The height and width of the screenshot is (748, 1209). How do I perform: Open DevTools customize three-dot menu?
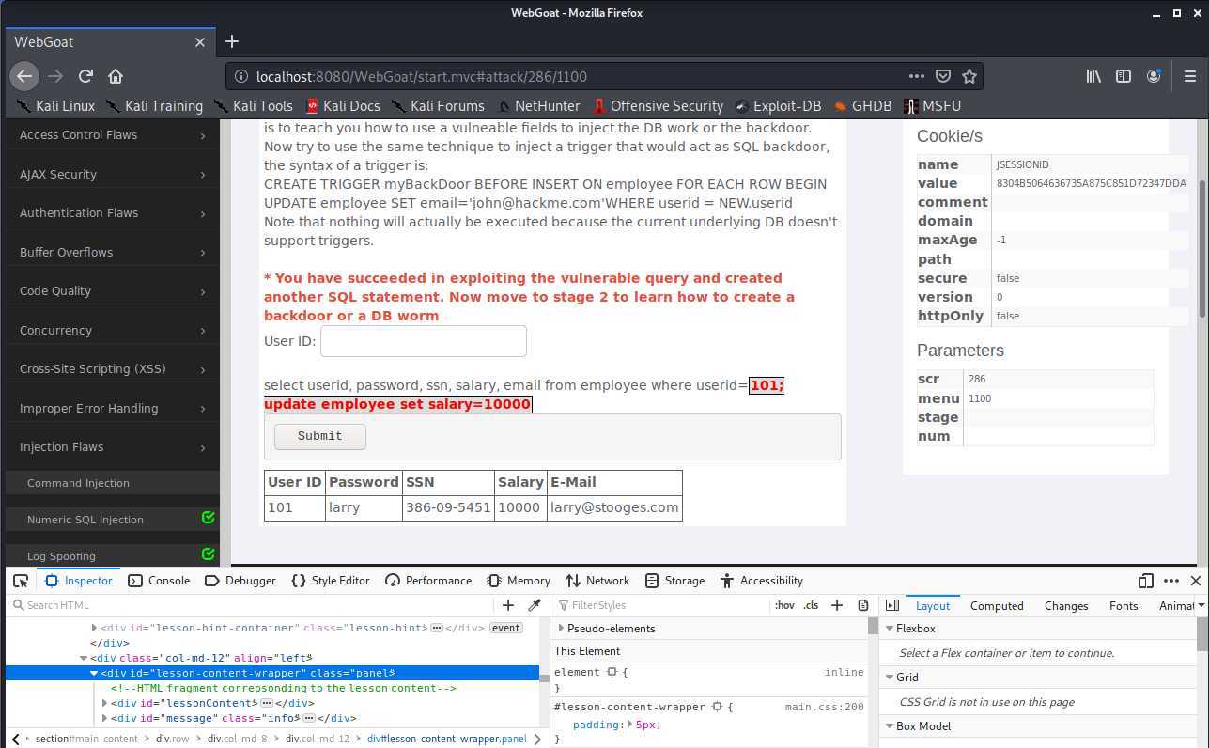click(x=1170, y=581)
